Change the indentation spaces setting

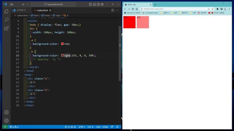coord(82,127)
